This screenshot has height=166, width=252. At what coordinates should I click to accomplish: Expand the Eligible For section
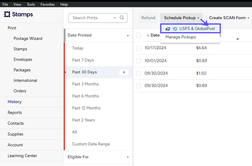coord(128,157)
